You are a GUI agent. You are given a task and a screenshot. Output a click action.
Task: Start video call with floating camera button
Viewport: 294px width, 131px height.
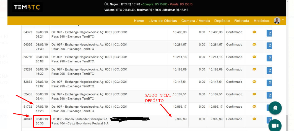tap(275, 126)
